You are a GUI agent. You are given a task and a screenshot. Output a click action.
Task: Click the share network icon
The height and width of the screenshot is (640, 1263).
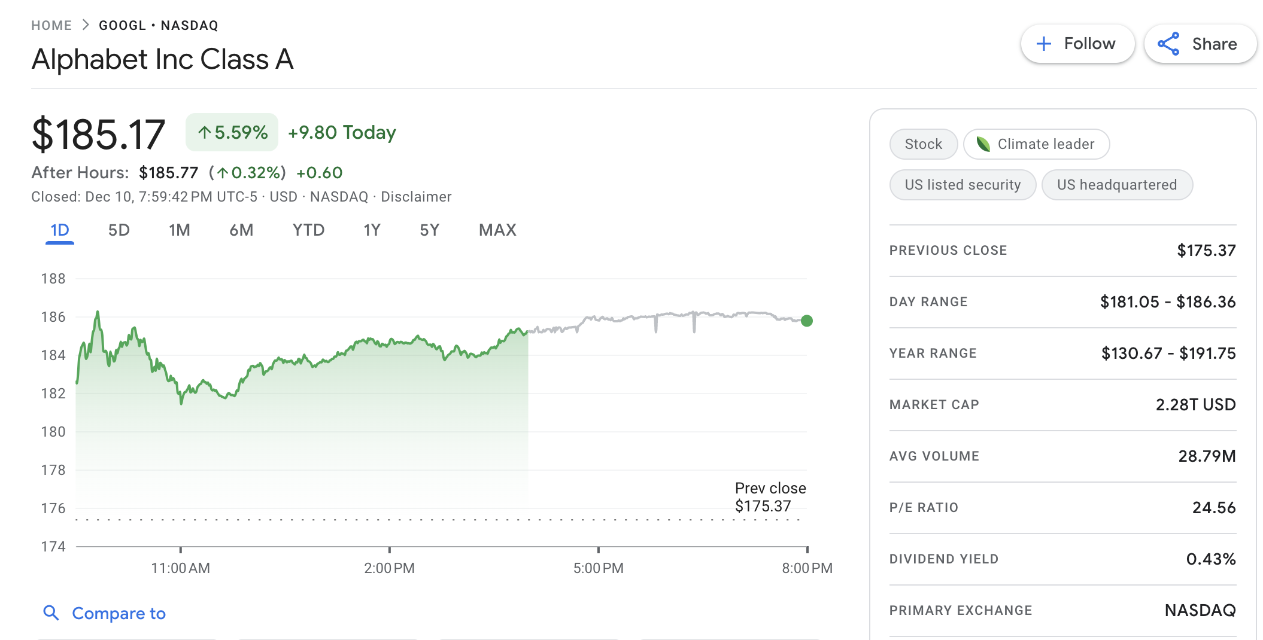point(1168,44)
